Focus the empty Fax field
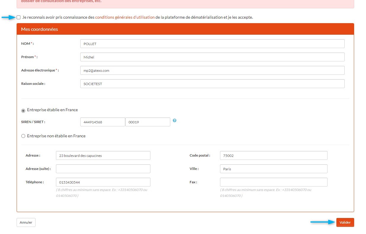 click(273, 182)
